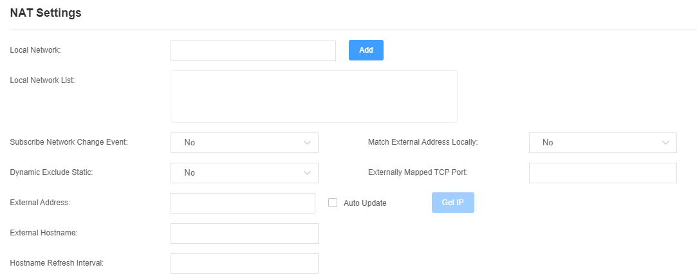Image resolution: width=697 pixels, height=274 pixels.
Task: Click the External Hostname input field
Action: [x=245, y=233]
